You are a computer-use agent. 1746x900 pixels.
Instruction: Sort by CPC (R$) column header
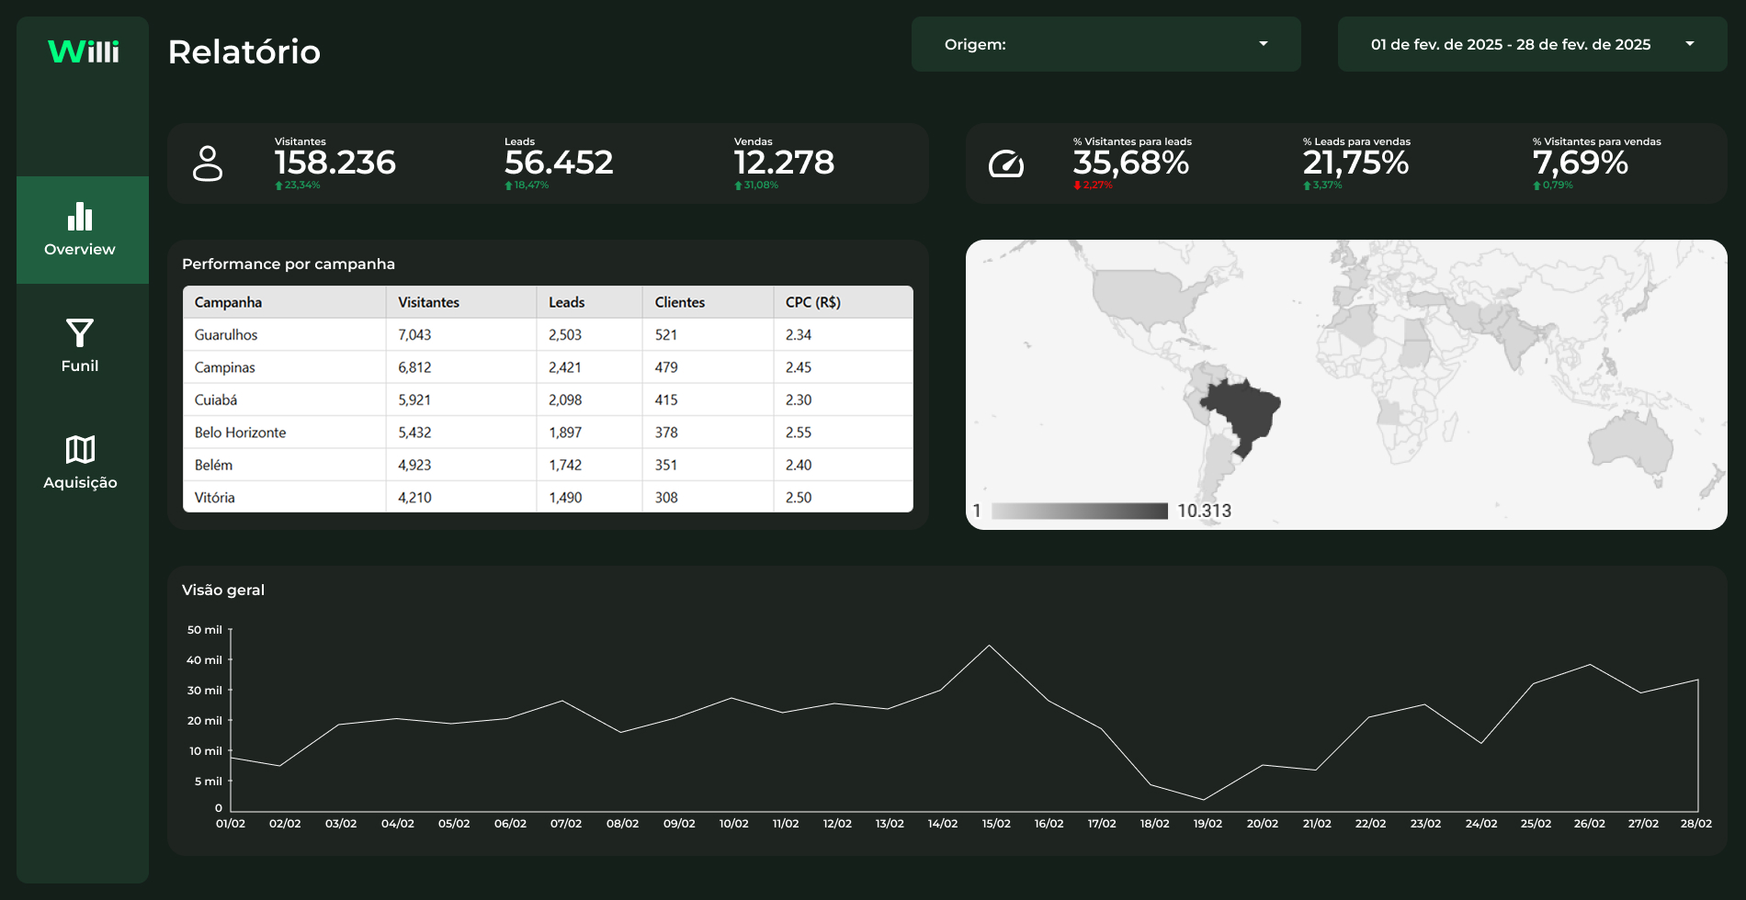pos(843,302)
